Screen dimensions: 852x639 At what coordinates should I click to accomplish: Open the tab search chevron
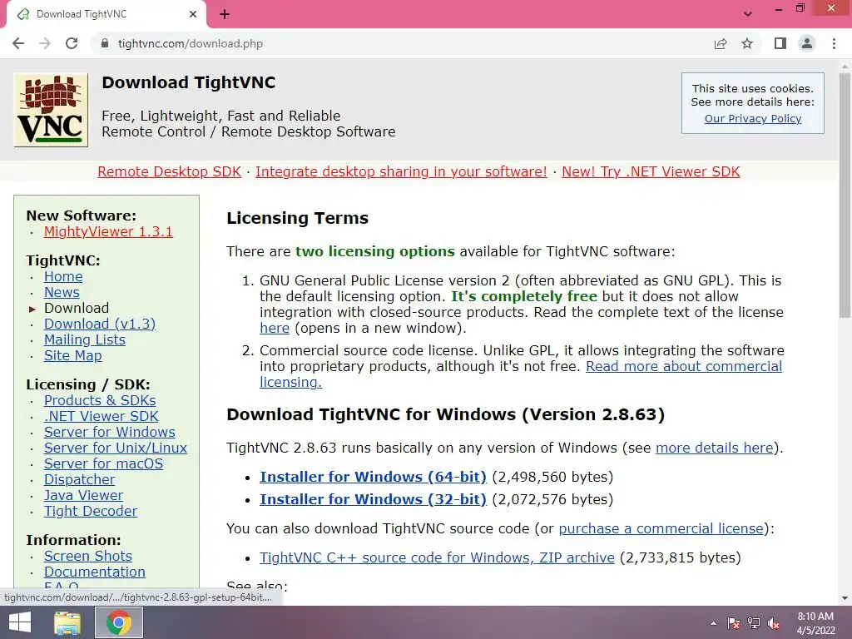(748, 14)
